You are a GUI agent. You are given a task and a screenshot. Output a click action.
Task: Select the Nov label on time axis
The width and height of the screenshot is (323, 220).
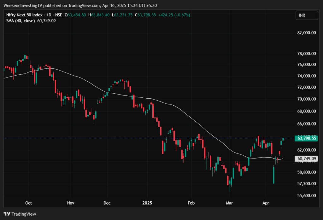point(70,203)
